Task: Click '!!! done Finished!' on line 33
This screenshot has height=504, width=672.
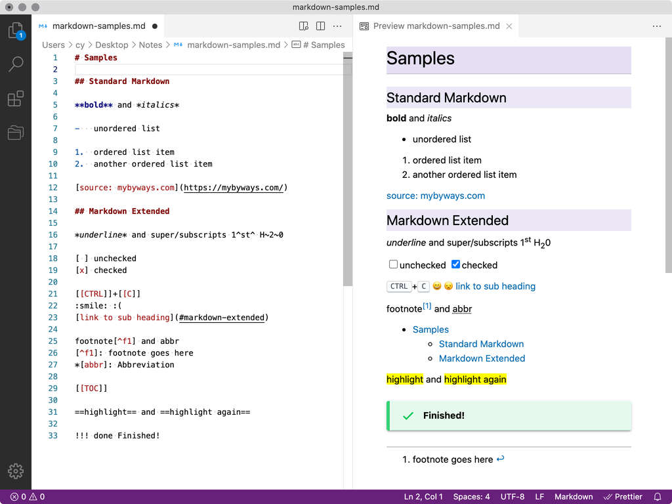Action: [117, 436]
